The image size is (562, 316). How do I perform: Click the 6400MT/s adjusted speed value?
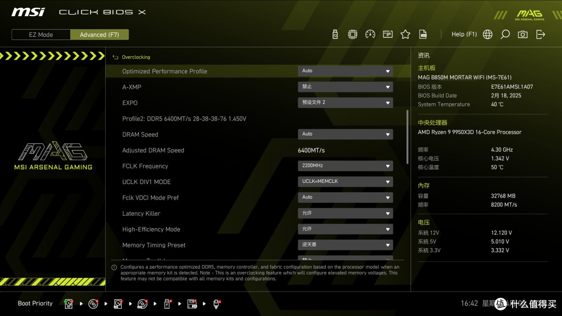(x=311, y=150)
